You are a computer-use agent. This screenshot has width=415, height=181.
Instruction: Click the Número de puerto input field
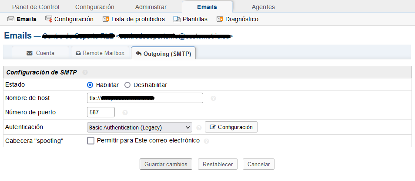[x=101, y=112]
